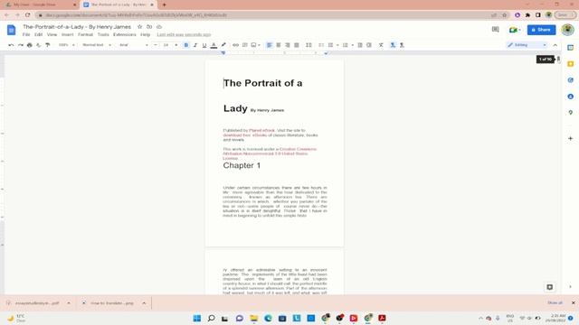Open the Format menu
This screenshot has height=325, width=579.
pos(85,34)
